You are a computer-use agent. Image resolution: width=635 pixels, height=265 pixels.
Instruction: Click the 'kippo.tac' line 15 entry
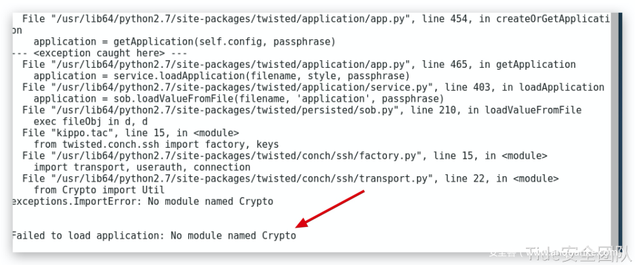tap(130, 133)
